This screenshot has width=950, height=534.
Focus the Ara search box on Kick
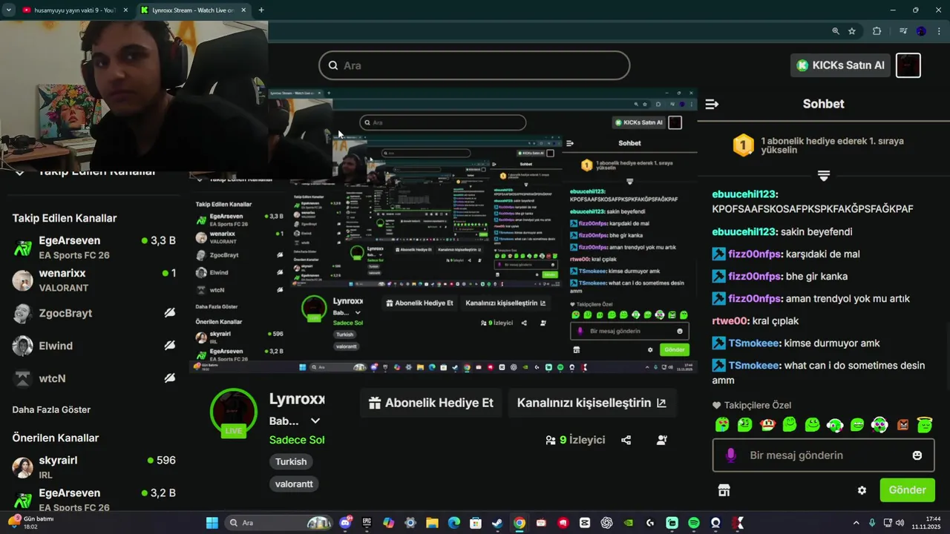click(x=474, y=65)
